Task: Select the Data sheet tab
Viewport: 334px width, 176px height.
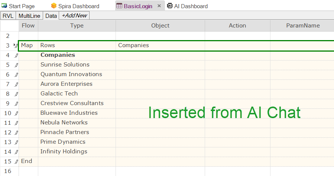Action: pos(51,16)
